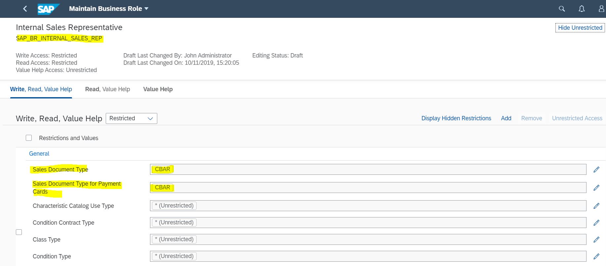Switch to Write, Read, Value Help tab
Screen dimensions: 606x266
[x=41, y=89]
